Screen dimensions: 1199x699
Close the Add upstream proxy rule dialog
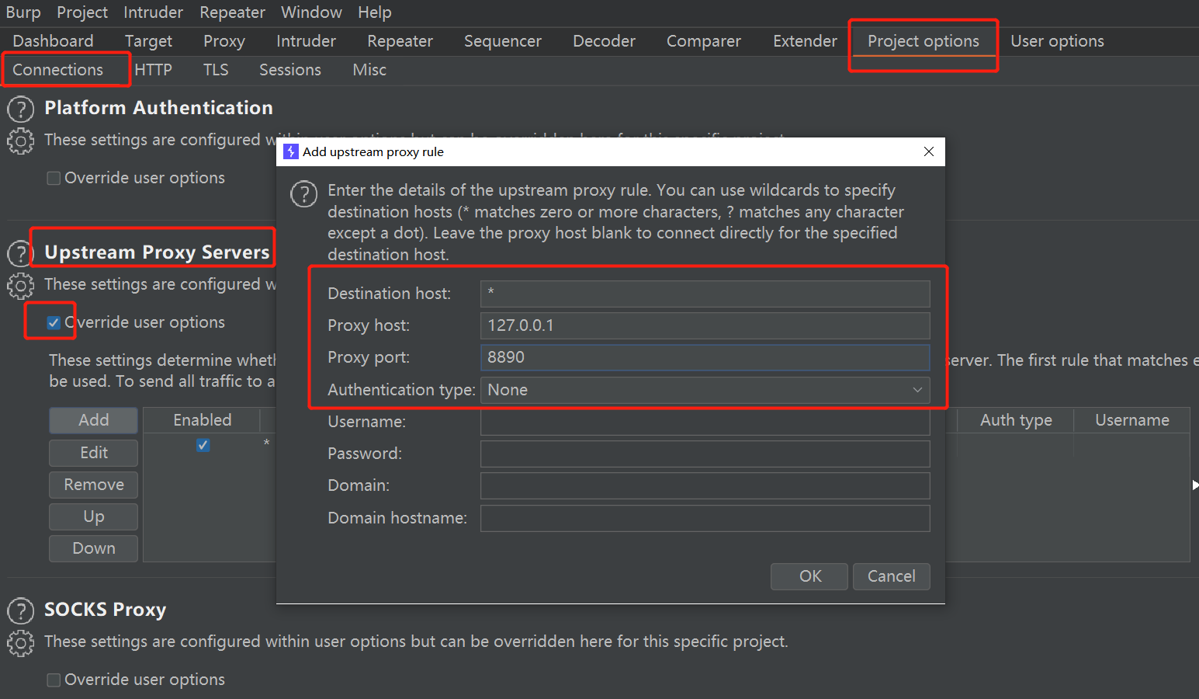929,151
